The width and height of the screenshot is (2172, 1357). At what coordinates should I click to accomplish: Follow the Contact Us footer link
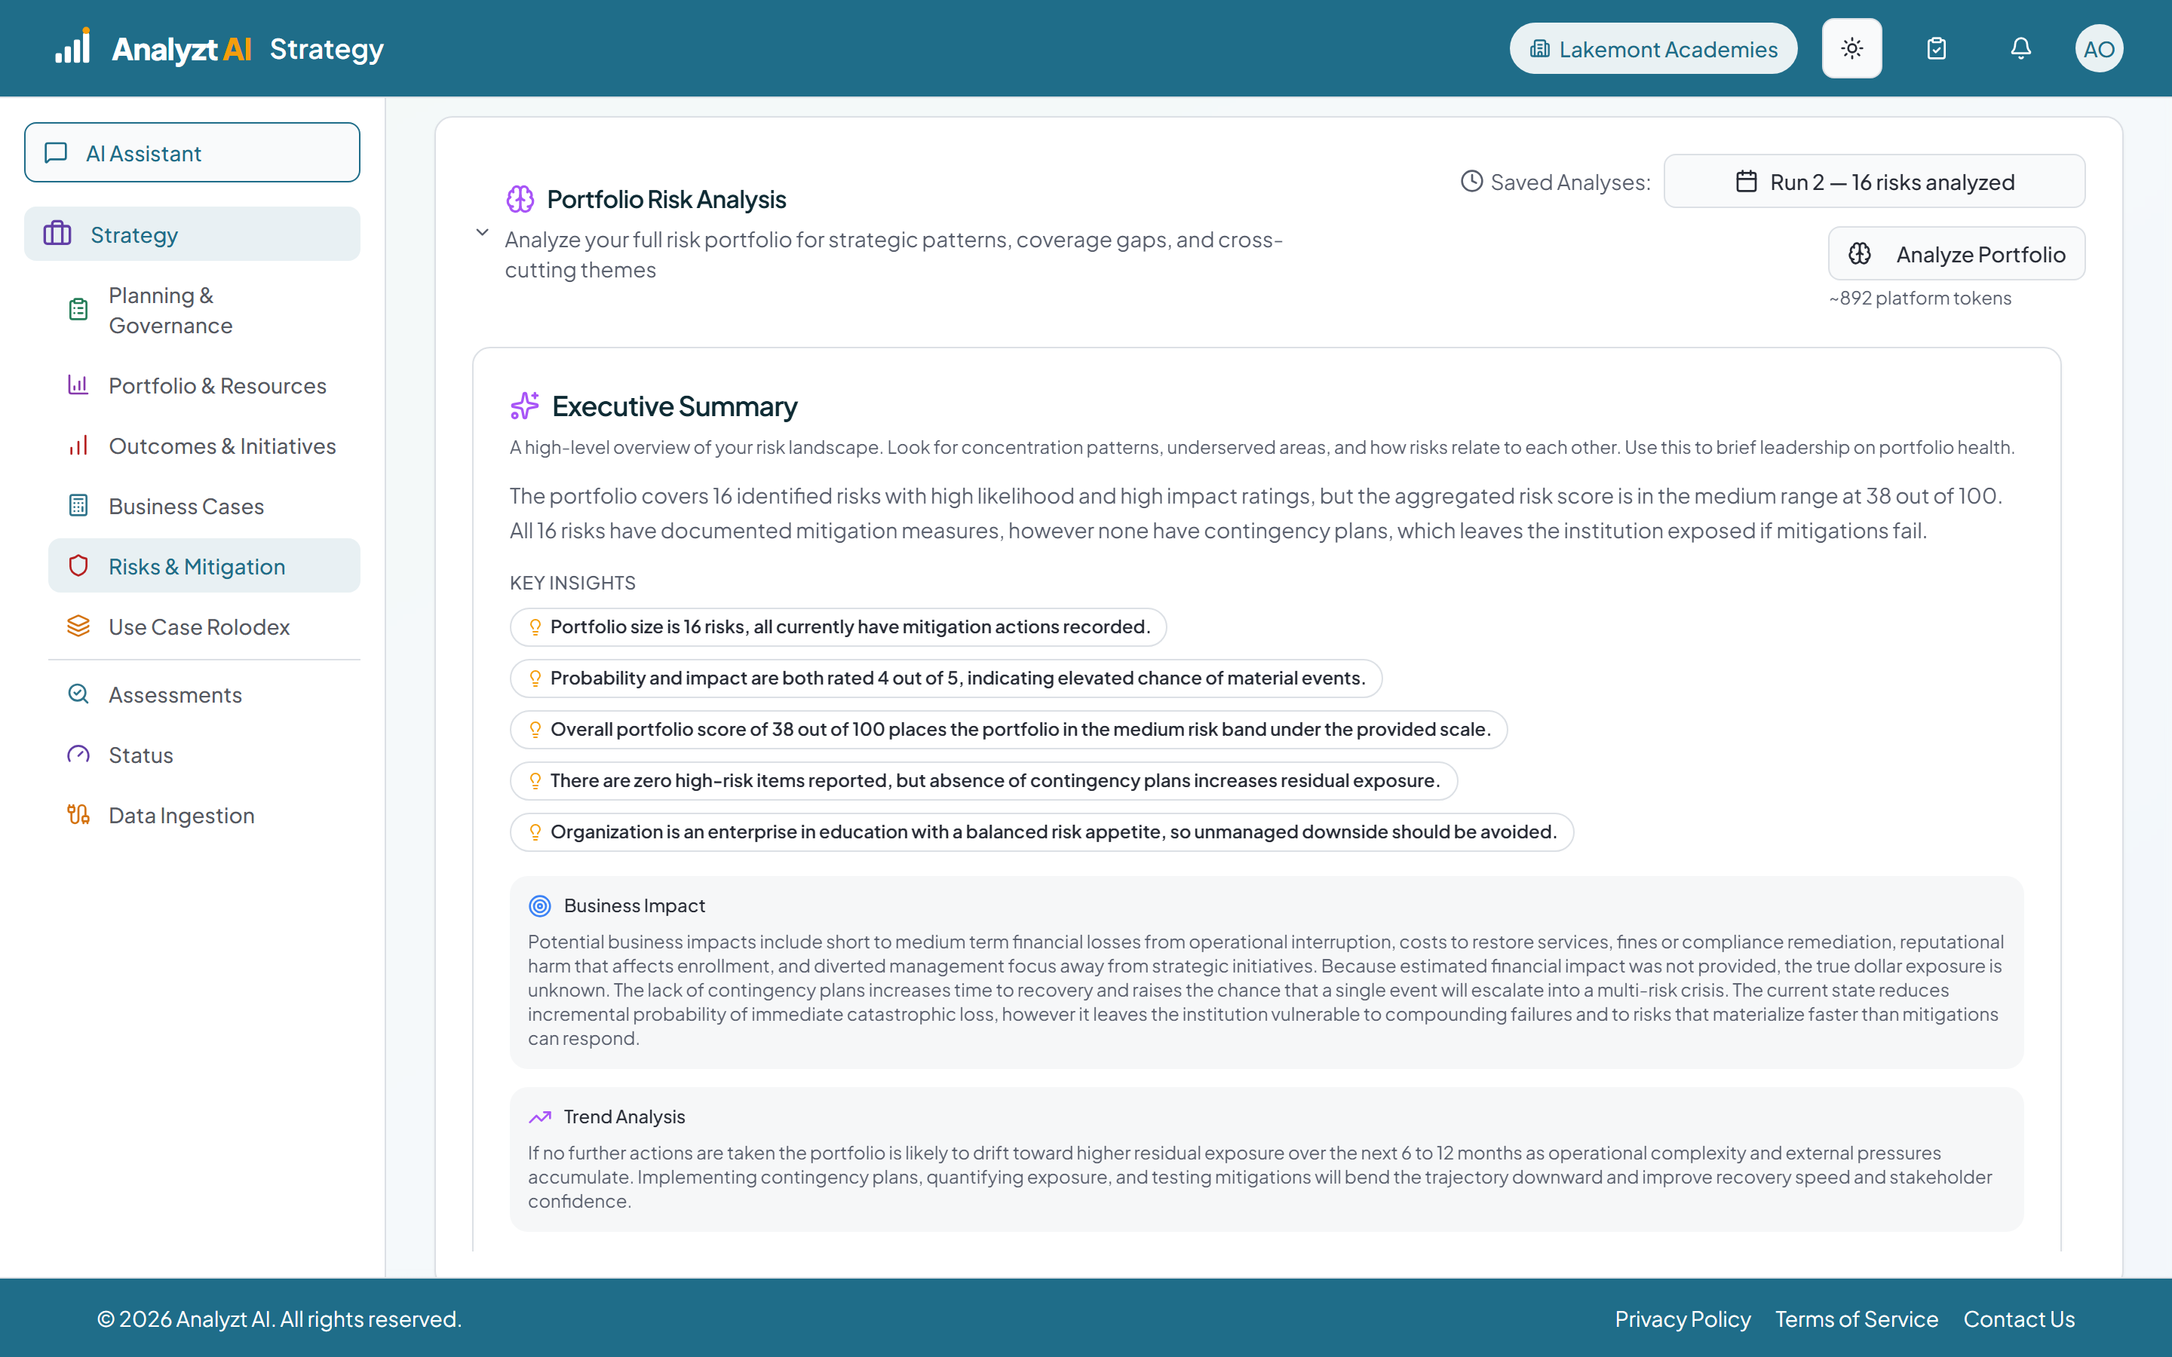click(x=2018, y=1319)
